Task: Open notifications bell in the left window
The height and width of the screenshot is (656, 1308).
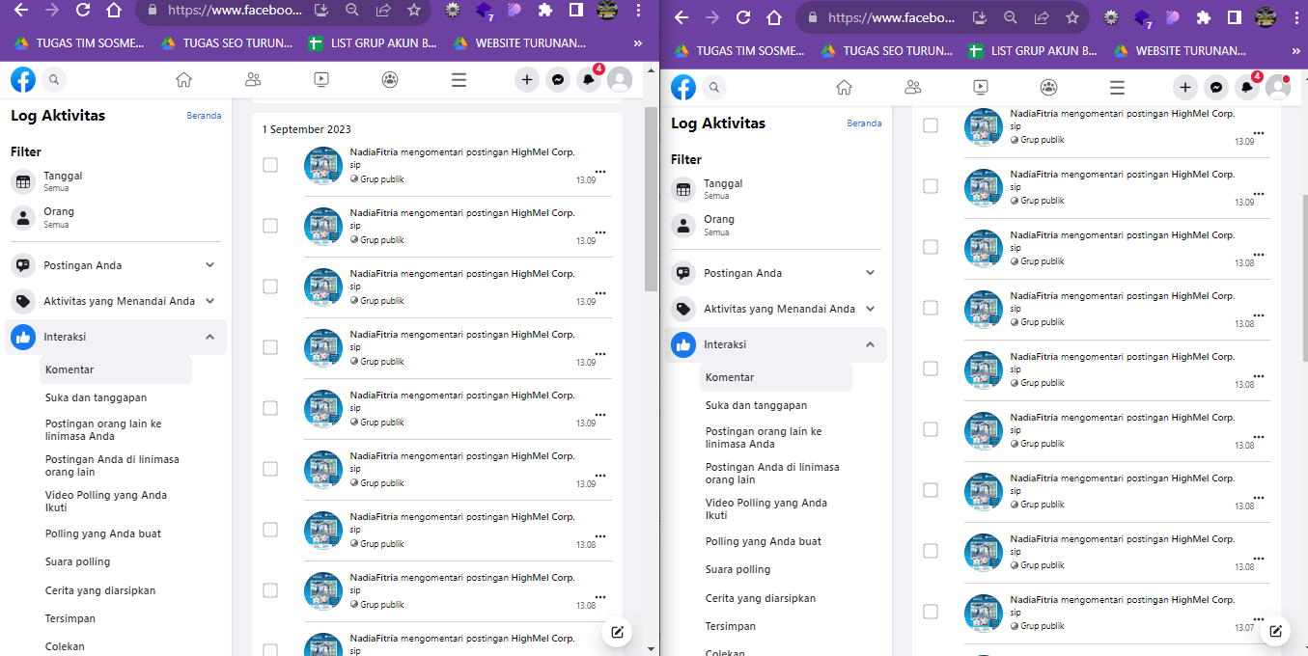Action: coord(588,80)
